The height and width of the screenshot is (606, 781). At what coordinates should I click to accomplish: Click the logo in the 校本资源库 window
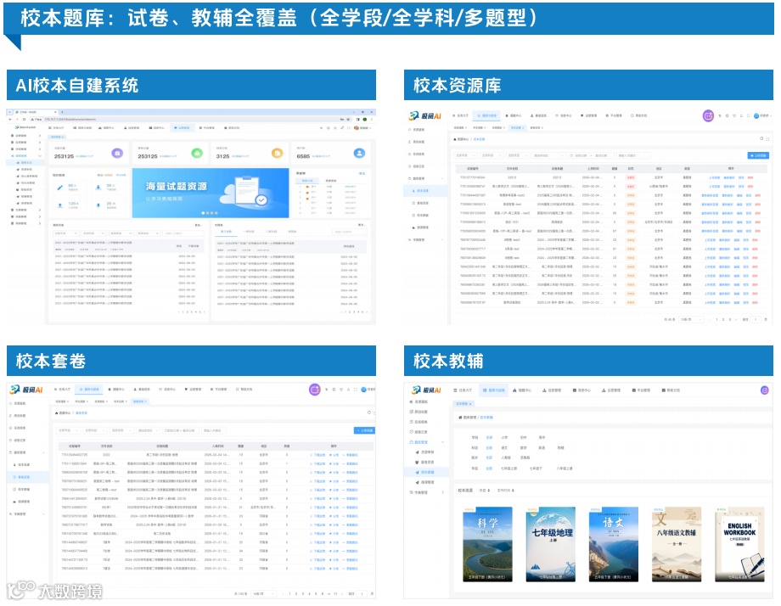(424, 116)
